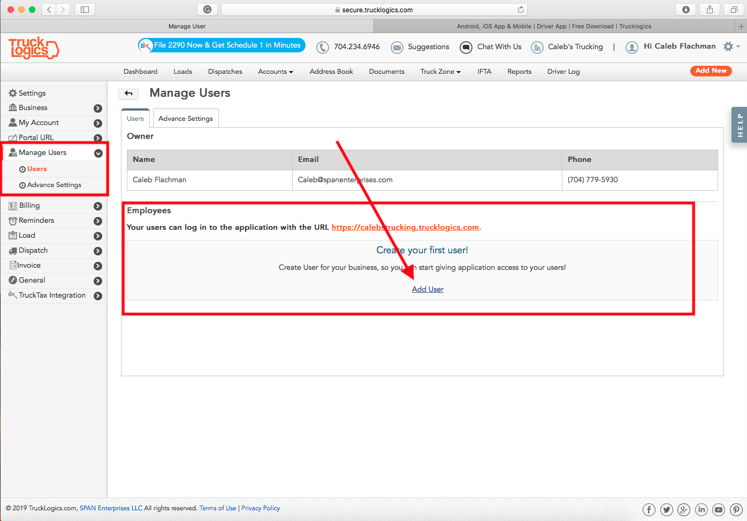Image resolution: width=747 pixels, height=521 pixels.
Task: Expand the Dispatch section arrow
Action: coord(98,251)
